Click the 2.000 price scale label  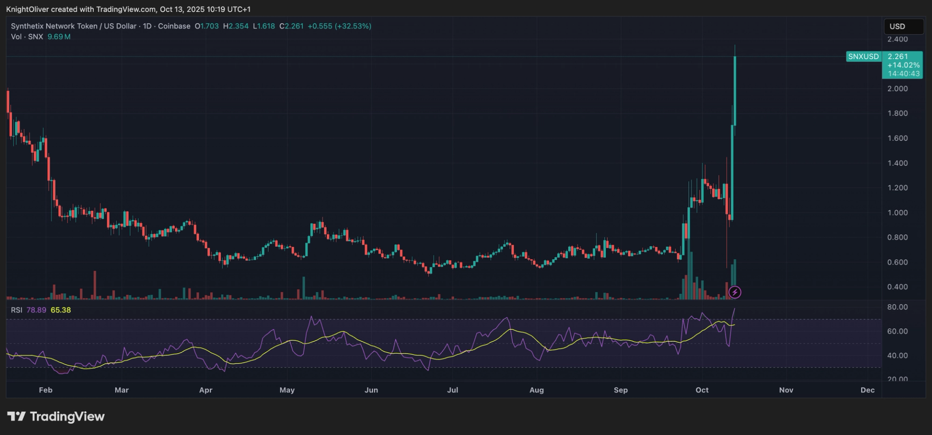pyautogui.click(x=898, y=89)
